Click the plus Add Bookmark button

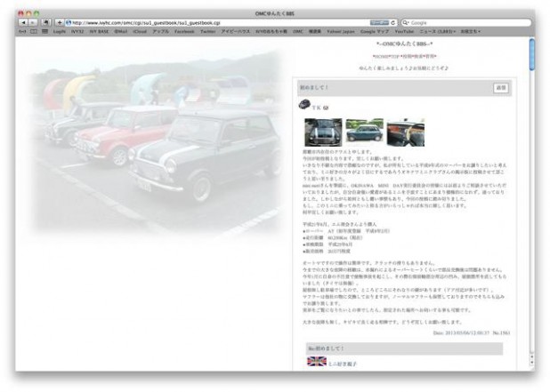(59, 21)
